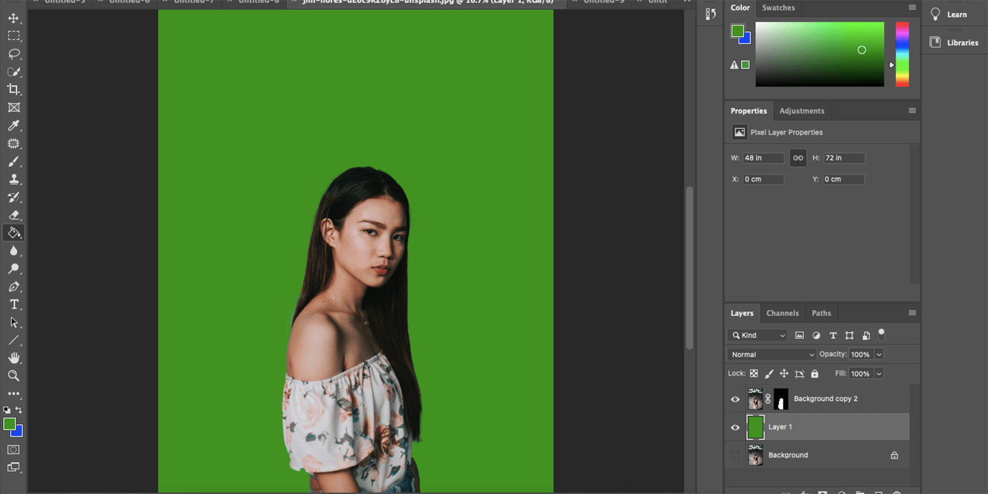
Task: Hide the Background copy 2 layer
Action: click(x=735, y=399)
